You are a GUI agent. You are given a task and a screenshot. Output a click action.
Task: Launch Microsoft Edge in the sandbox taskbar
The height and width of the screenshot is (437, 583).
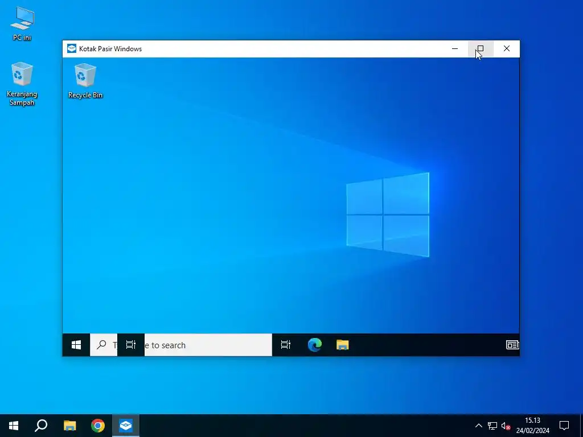click(314, 345)
